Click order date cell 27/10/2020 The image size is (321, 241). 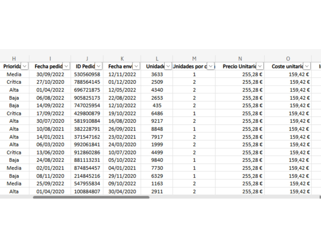tap(50, 82)
